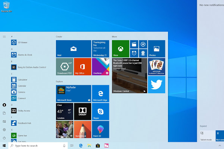Toggle the Bluetooth quick action
The image size is (224, 149).
pyautogui.click(x=220, y=135)
